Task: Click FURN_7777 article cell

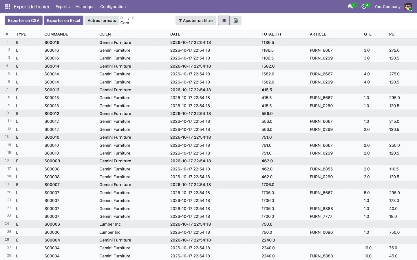Action: click(x=321, y=216)
